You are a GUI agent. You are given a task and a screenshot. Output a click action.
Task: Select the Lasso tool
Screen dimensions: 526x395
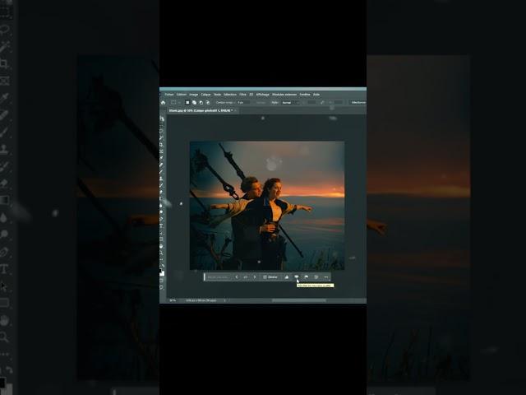click(x=162, y=132)
